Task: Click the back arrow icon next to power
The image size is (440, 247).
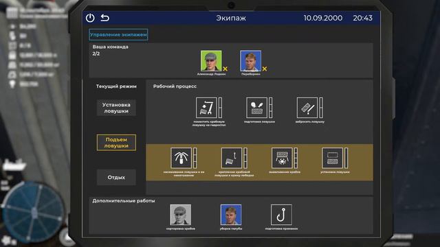Action: (105, 18)
